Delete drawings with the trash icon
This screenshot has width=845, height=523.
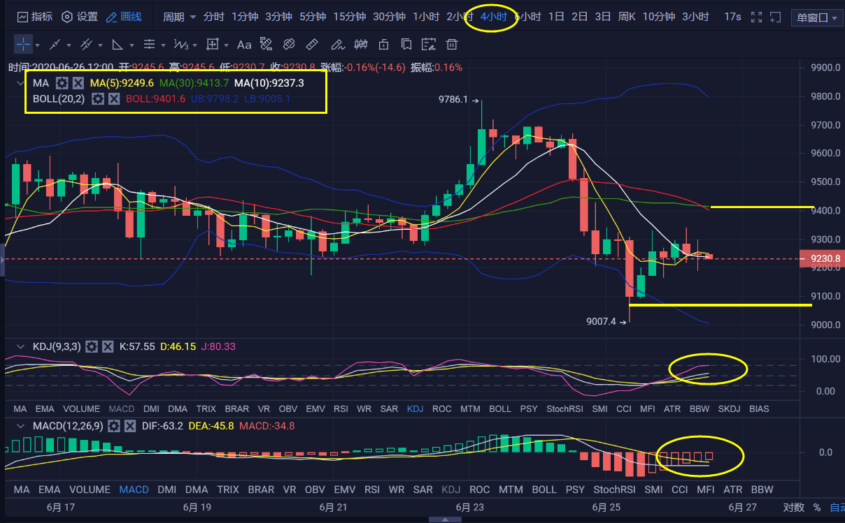pos(452,45)
